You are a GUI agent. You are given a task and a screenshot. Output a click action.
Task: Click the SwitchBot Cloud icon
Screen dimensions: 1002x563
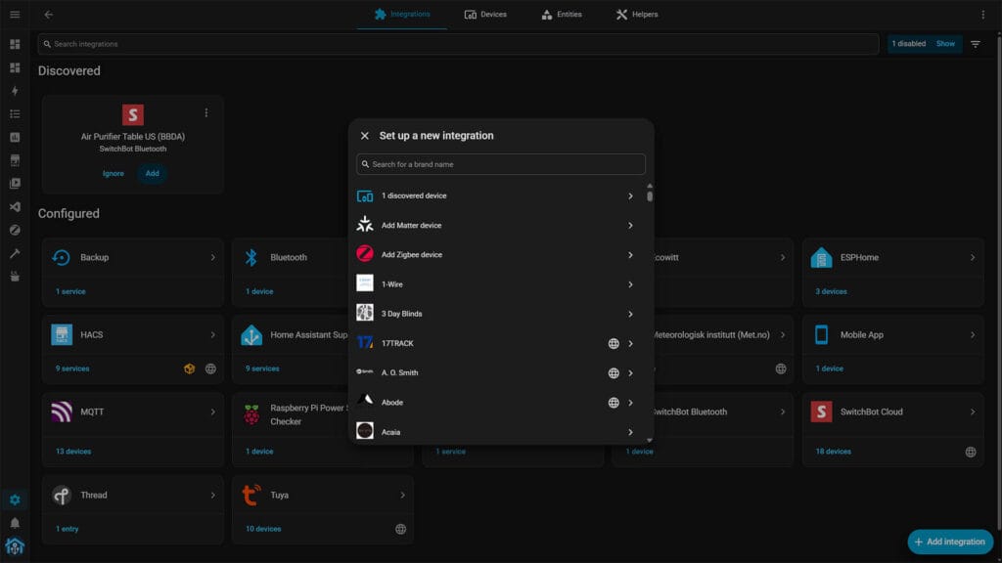click(x=821, y=411)
